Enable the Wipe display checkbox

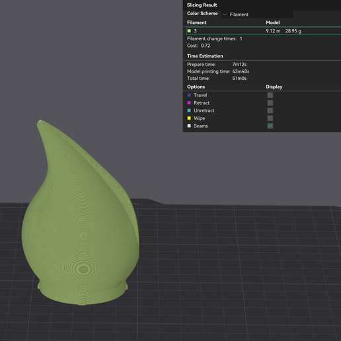270,118
